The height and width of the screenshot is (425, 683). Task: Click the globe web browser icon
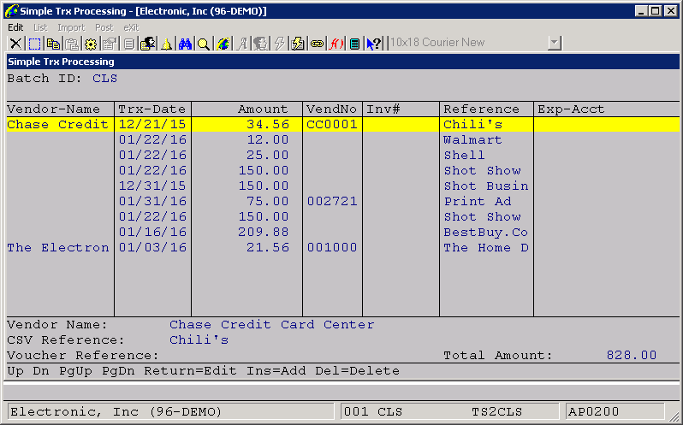(x=223, y=44)
